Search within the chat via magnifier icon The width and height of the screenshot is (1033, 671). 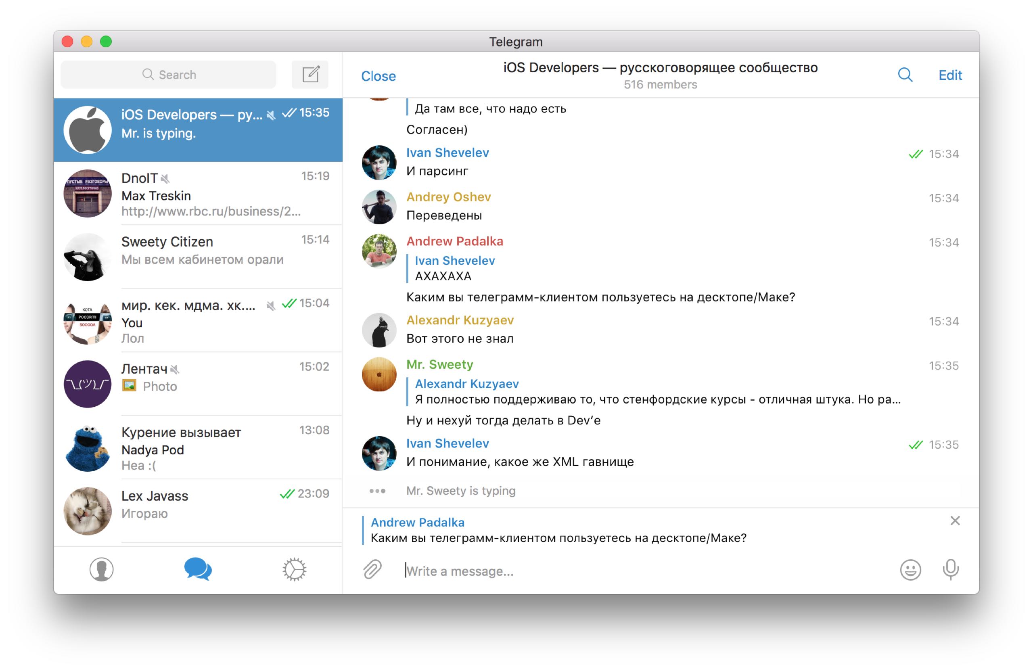pos(905,75)
